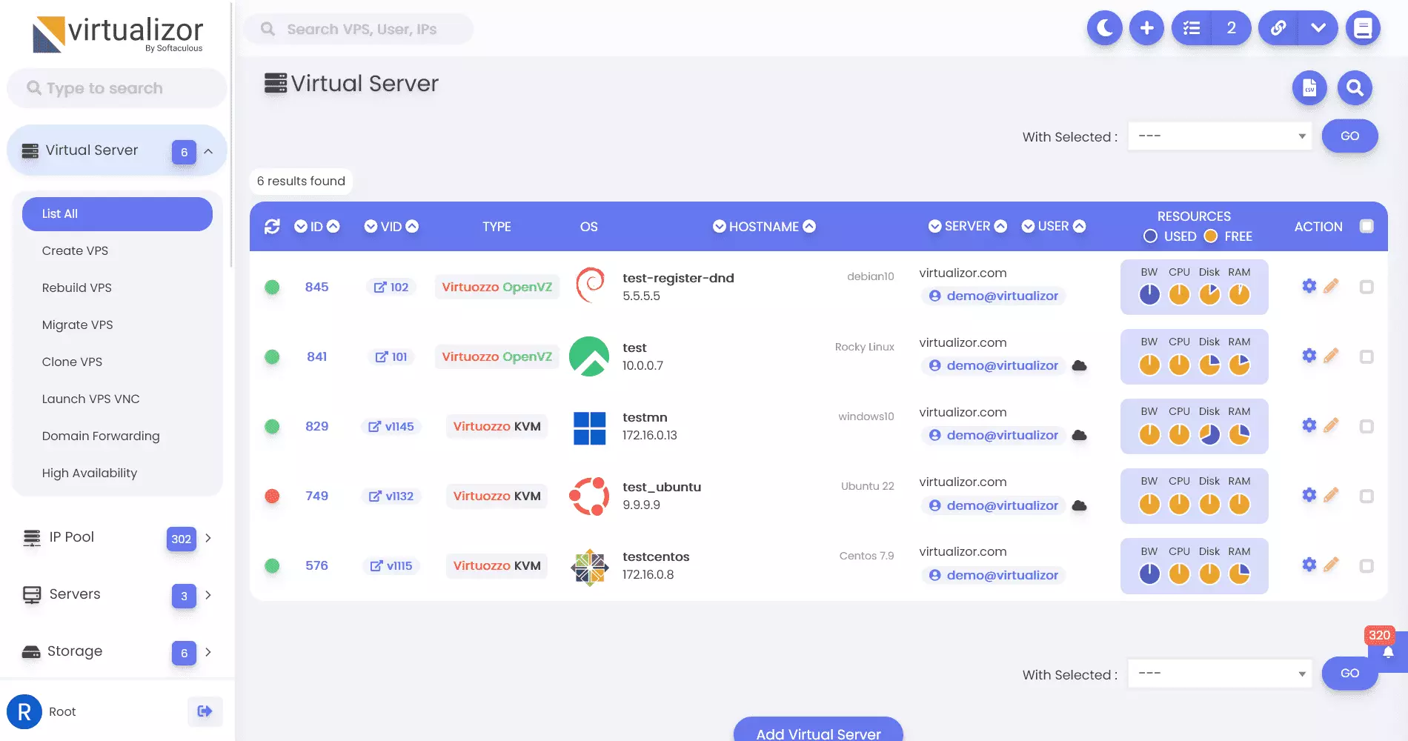The width and height of the screenshot is (1408, 741).
Task: Open VID 102 link
Action: click(391, 287)
